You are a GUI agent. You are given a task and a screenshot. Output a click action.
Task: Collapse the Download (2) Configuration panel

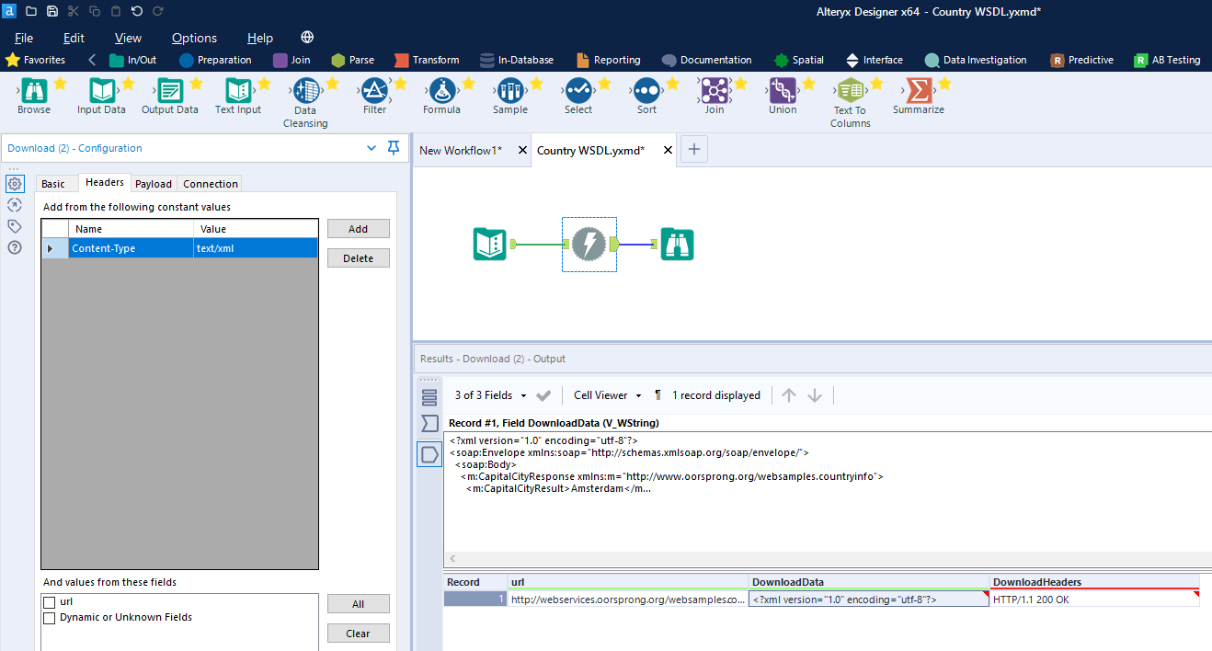click(371, 147)
